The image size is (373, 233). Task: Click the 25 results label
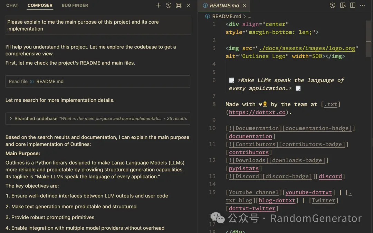(x=176, y=118)
